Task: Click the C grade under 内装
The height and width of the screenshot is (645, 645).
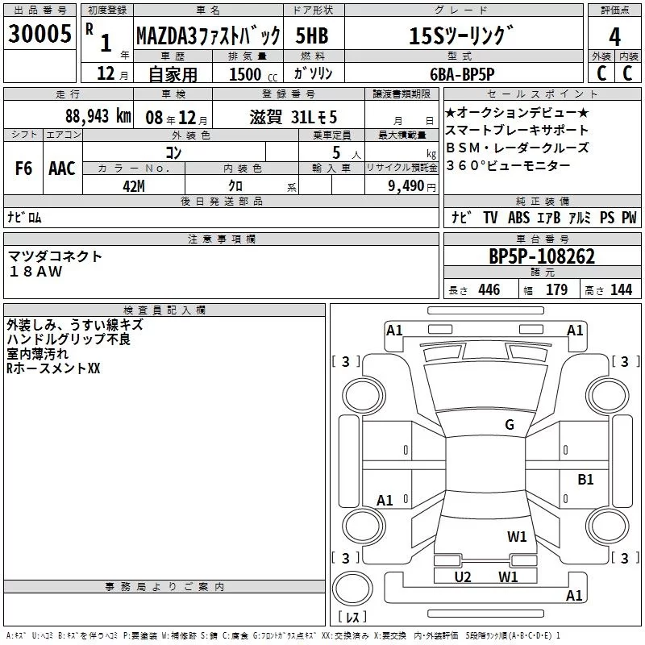Action: 627,73
